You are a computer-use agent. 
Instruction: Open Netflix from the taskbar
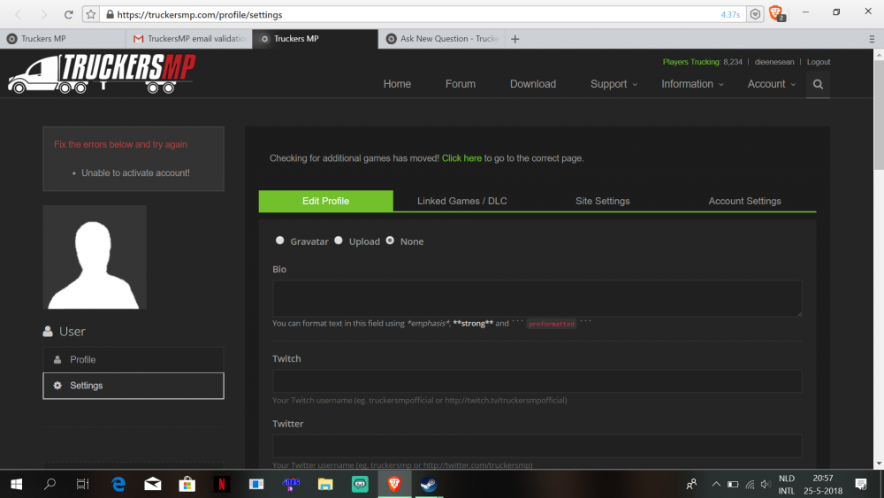point(221,484)
